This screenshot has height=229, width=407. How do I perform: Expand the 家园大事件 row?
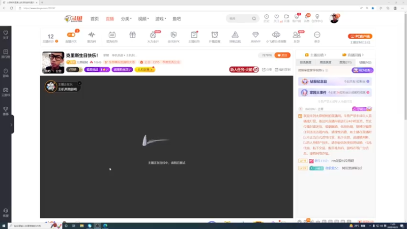click(335, 93)
